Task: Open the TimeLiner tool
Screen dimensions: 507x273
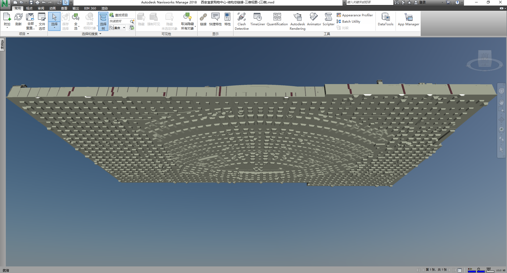Action: point(257,19)
